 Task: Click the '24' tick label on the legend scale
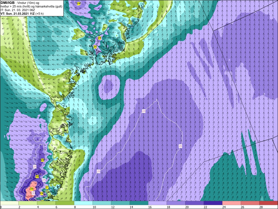[x=224, y=207]
